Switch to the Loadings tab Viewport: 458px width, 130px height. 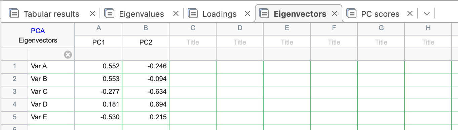(x=219, y=14)
